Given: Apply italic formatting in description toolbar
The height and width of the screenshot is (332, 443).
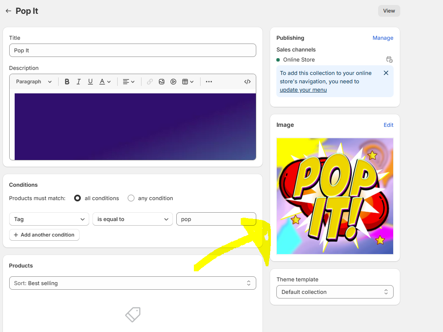Looking at the screenshot, I should tap(78, 82).
